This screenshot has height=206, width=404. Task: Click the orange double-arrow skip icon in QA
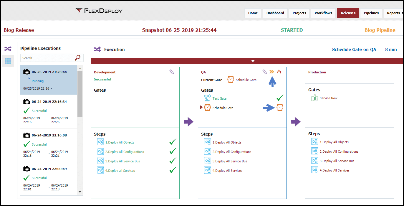pyautogui.click(x=272, y=72)
